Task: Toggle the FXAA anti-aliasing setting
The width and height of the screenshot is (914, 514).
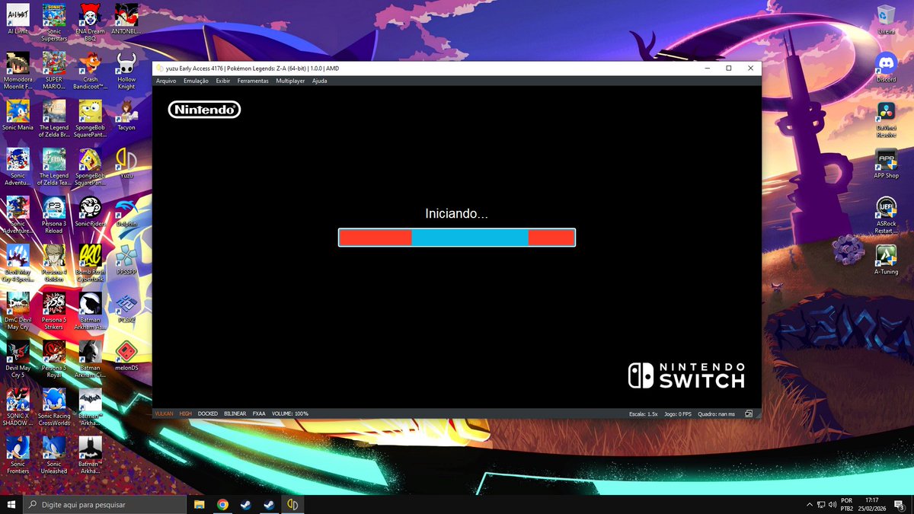Action: (x=259, y=413)
